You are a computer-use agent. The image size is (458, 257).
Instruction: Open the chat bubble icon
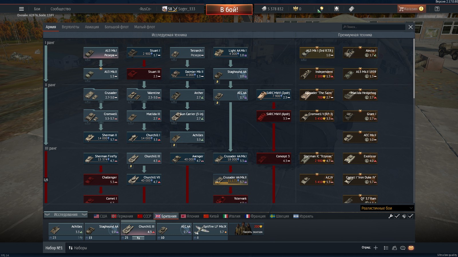click(x=403, y=248)
